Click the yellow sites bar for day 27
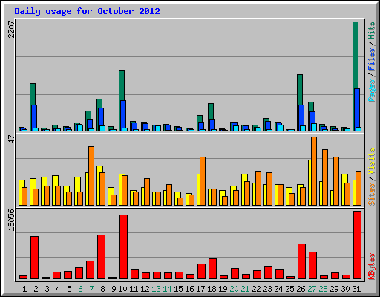Image resolution: width=380 pixels, height=297 pixels. 309,183
